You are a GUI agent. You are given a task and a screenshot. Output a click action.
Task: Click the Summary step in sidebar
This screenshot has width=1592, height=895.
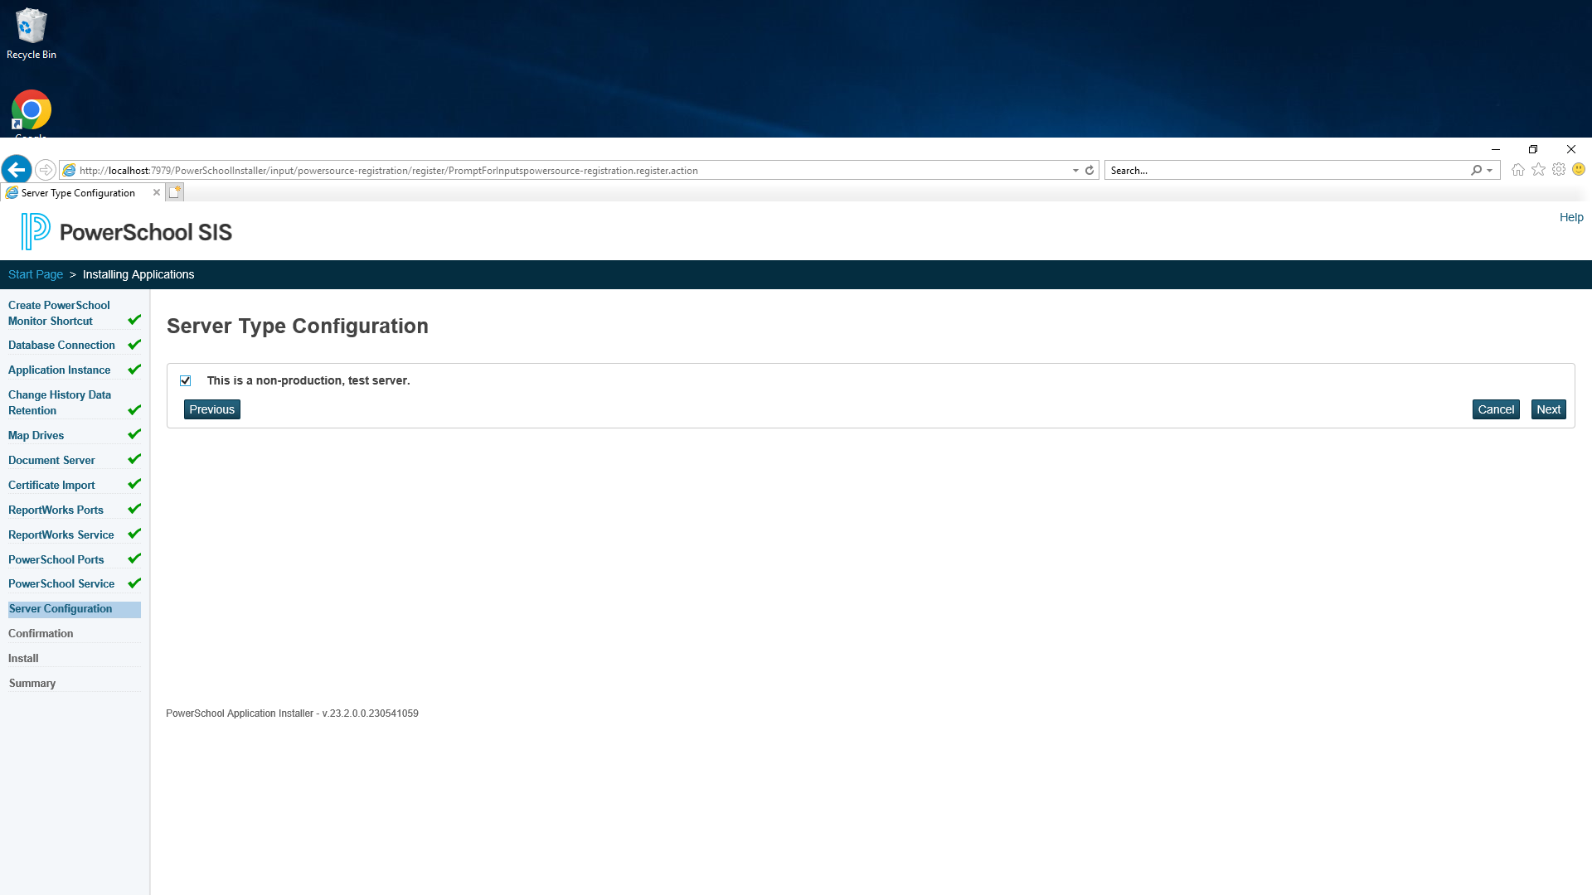(32, 683)
